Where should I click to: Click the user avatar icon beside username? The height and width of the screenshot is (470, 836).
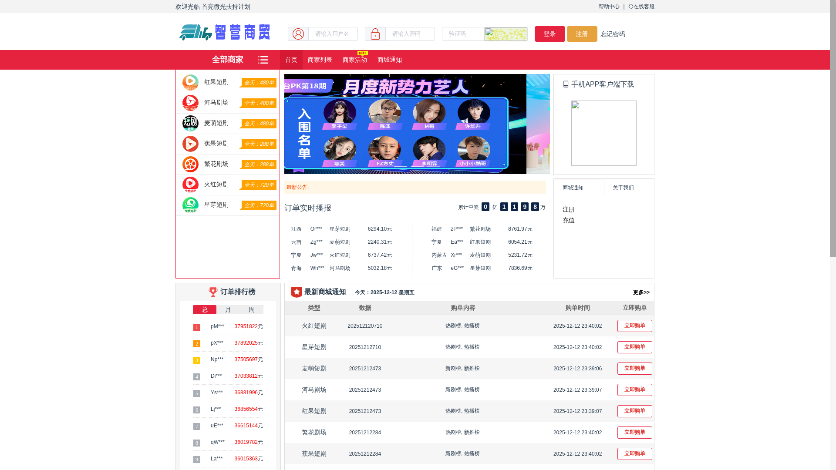coord(298,34)
